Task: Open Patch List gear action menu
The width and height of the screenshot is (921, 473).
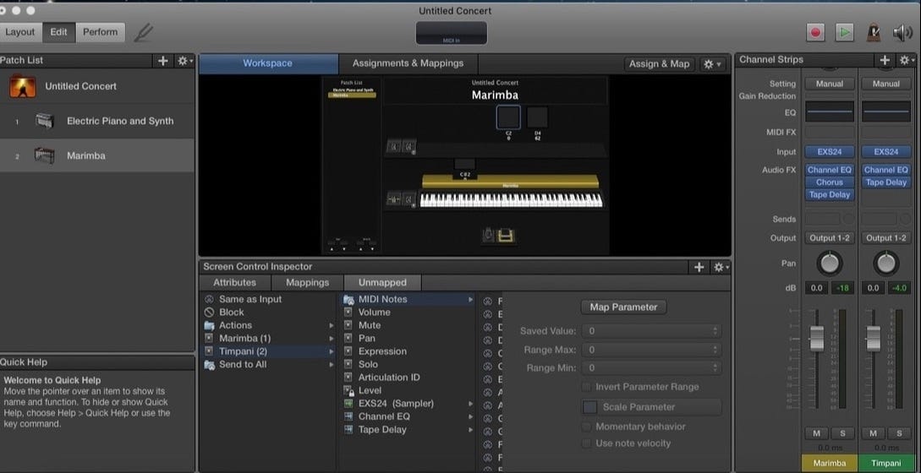Action: pyautogui.click(x=184, y=61)
